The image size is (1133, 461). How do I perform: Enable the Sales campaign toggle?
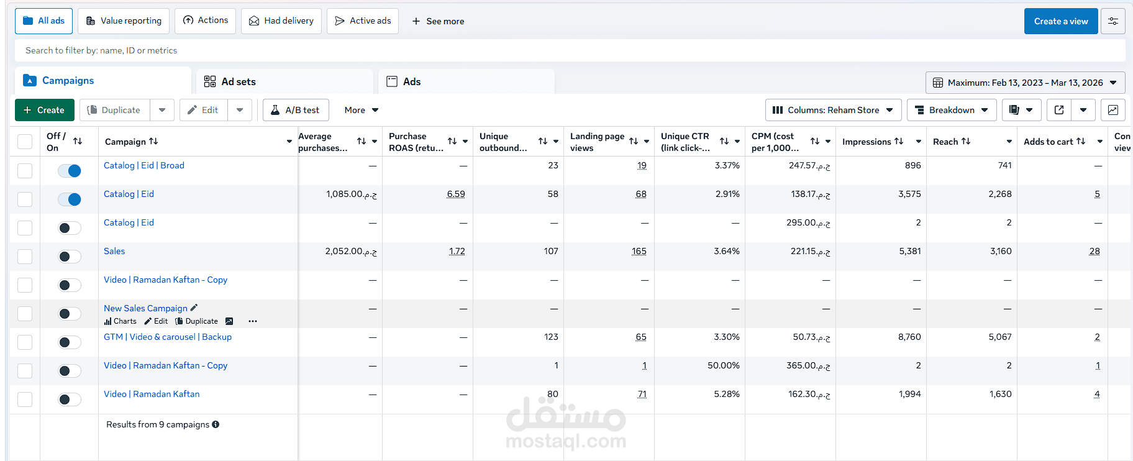point(70,257)
